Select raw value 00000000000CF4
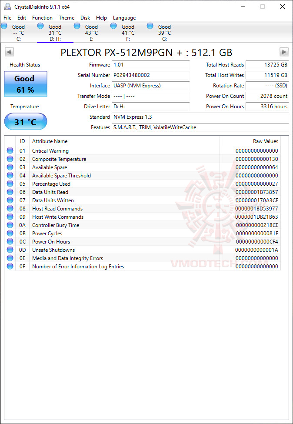Screen dimensions: 293x424 pos(257,242)
